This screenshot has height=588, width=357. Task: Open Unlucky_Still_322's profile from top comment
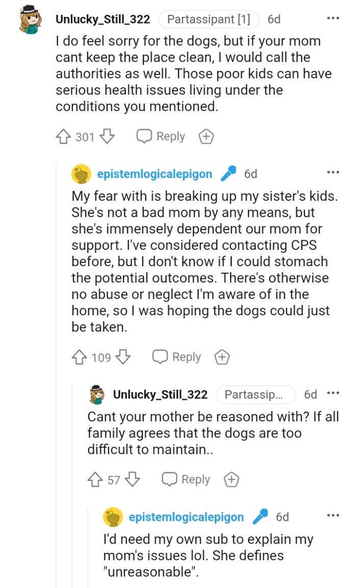tap(103, 19)
